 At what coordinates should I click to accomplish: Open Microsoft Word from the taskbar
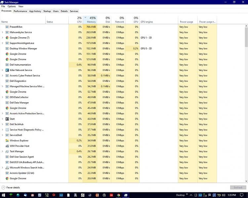point(40,195)
